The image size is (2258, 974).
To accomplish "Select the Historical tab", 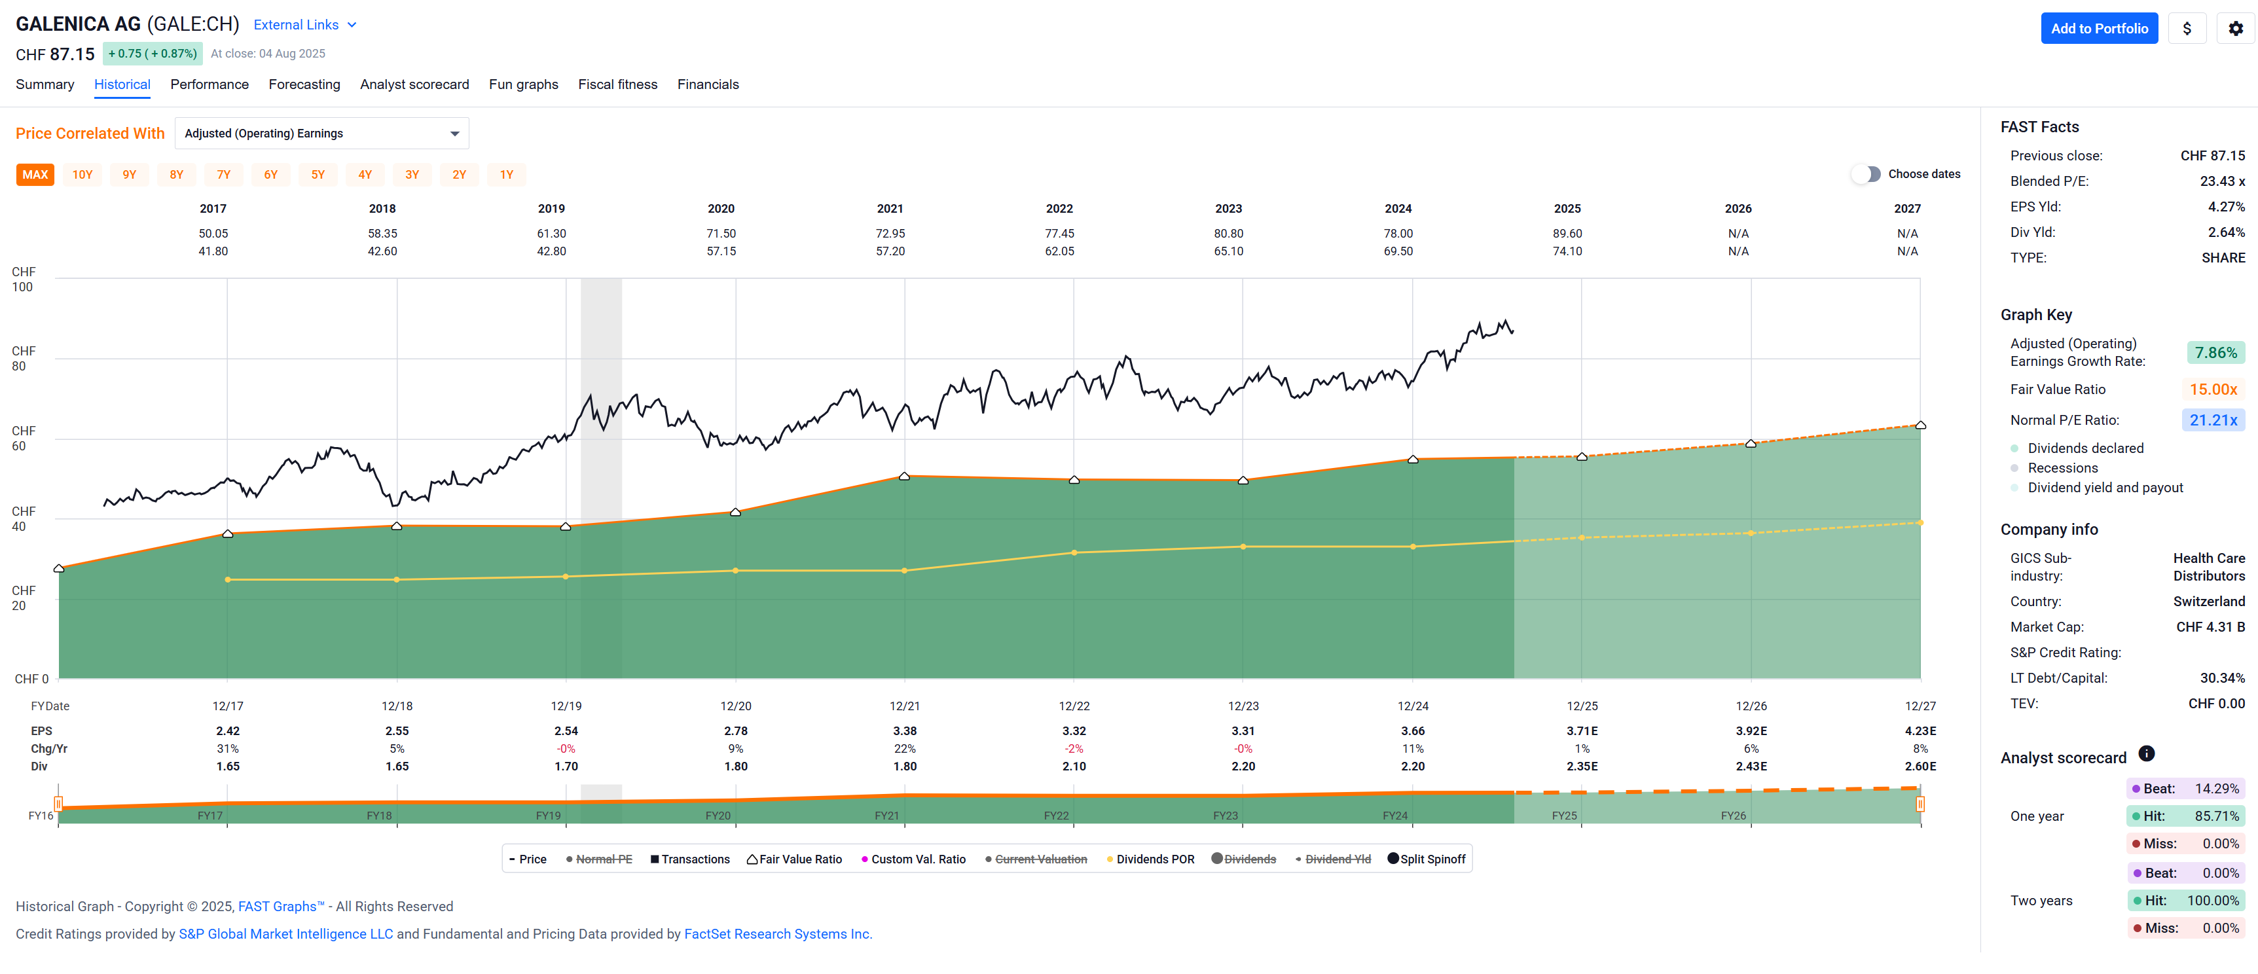I will pos(122,84).
